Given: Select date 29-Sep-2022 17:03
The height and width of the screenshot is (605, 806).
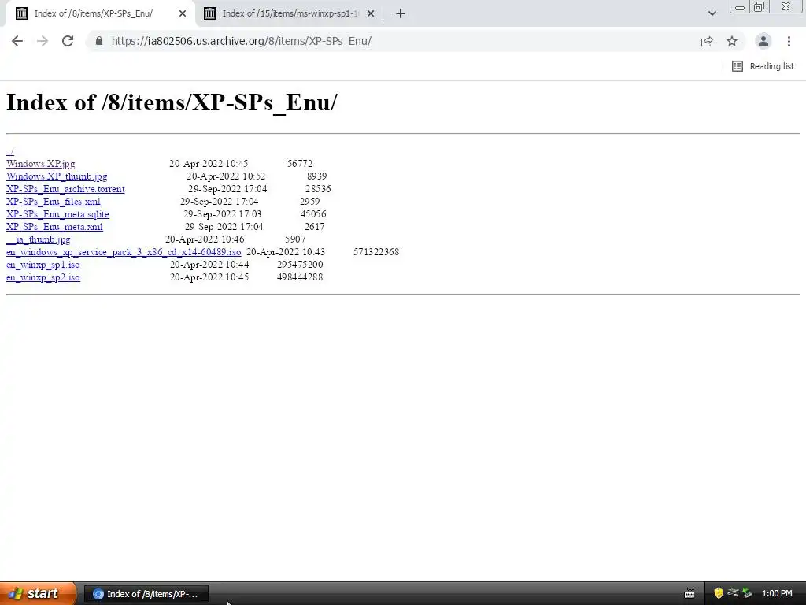Looking at the screenshot, I should pos(222,214).
